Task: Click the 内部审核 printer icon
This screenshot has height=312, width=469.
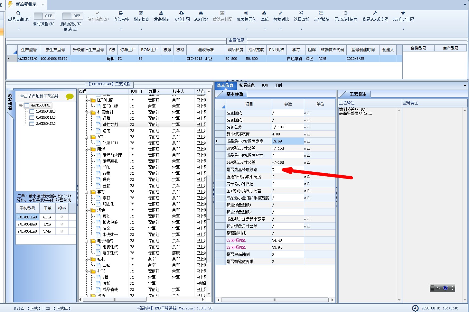Action: [x=121, y=13]
